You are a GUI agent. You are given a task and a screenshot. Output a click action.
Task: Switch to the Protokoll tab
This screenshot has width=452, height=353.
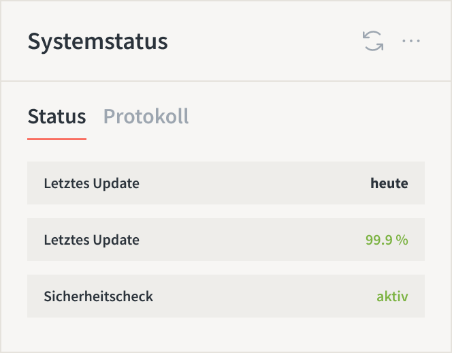click(146, 117)
